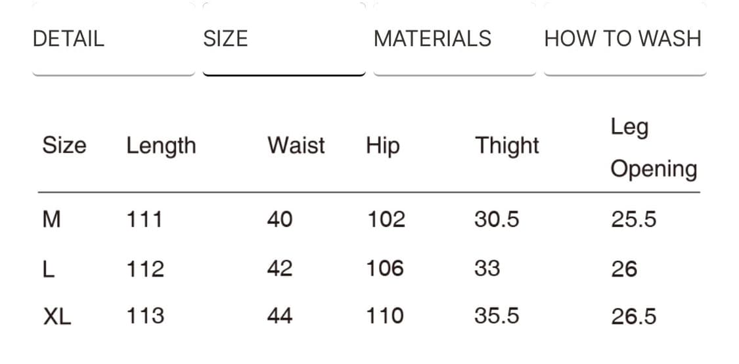Click the waist value 42
739x364 pixels.
[x=280, y=269]
